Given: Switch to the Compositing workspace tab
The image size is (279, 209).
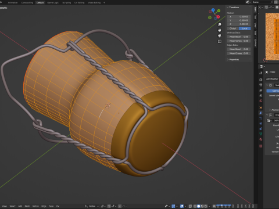Looking at the screenshot, I should point(27,3).
